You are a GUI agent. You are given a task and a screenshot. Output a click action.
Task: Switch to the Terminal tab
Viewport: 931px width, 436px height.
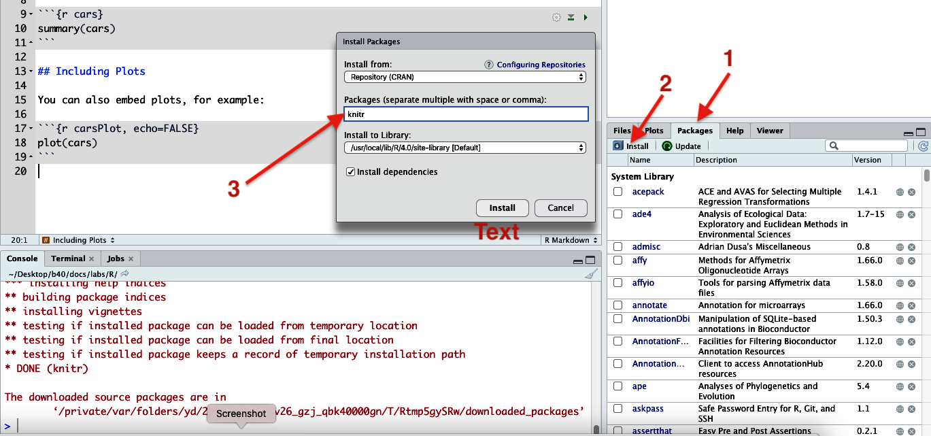pyautogui.click(x=68, y=258)
